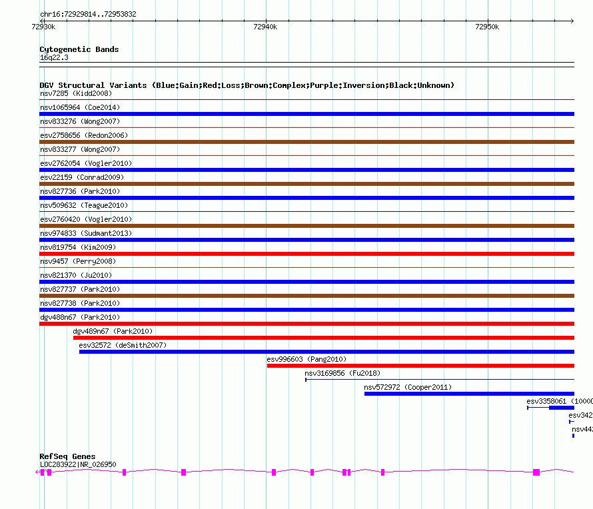Open the esv22159 (Conrad2009) variant label
The width and height of the screenshot is (593, 509).
pyautogui.click(x=81, y=177)
